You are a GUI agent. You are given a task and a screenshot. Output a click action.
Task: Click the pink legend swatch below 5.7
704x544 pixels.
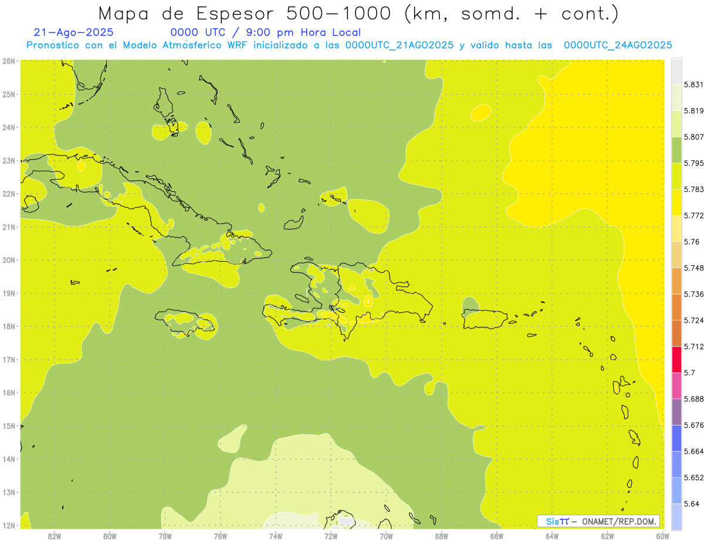676,386
